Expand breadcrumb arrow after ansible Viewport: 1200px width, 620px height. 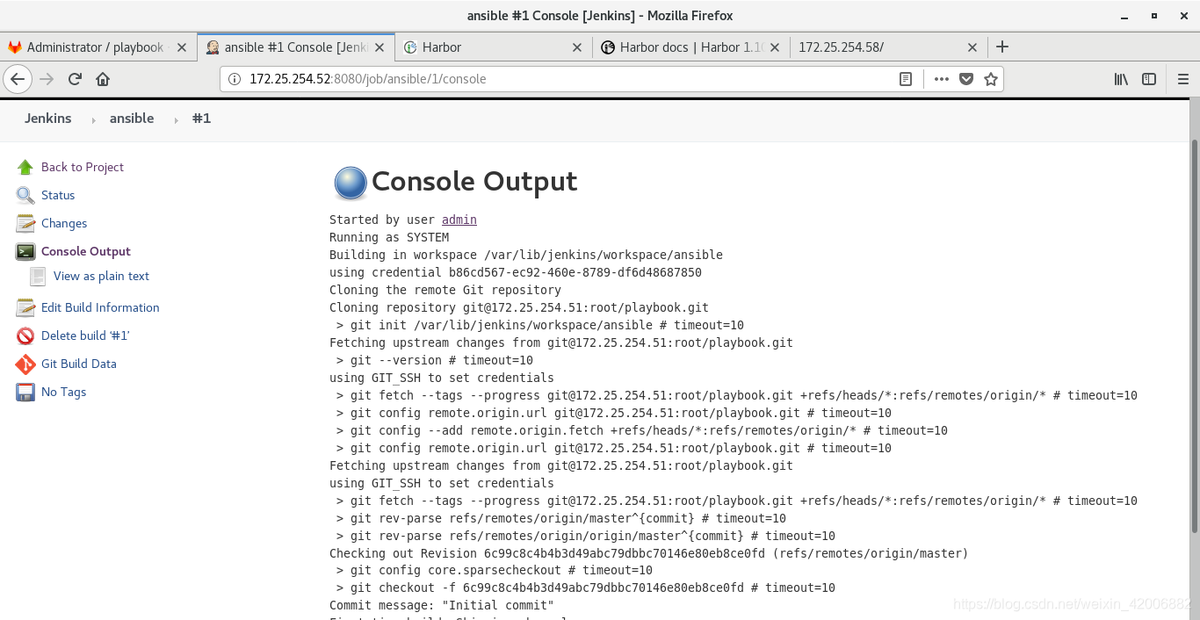click(x=175, y=119)
